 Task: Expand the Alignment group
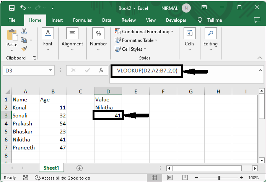click(72, 39)
